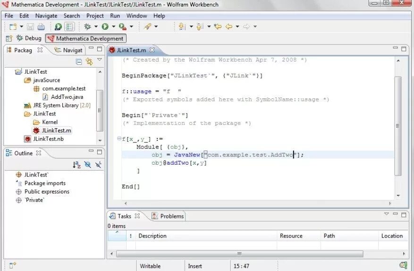Toggle alphabetical sort in Outline view
The width and height of the screenshot is (414, 271).
(x=76, y=165)
